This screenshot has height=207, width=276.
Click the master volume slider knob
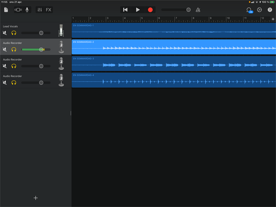(188, 9)
